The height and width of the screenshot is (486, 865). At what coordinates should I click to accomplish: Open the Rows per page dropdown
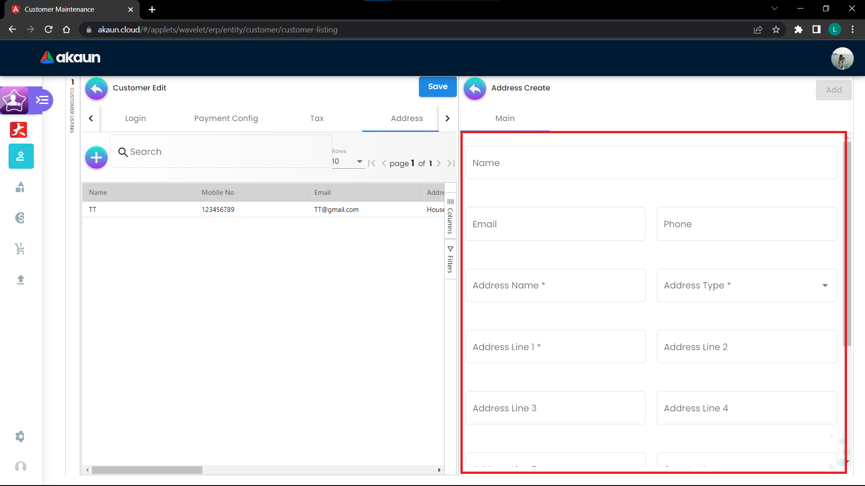click(x=348, y=162)
